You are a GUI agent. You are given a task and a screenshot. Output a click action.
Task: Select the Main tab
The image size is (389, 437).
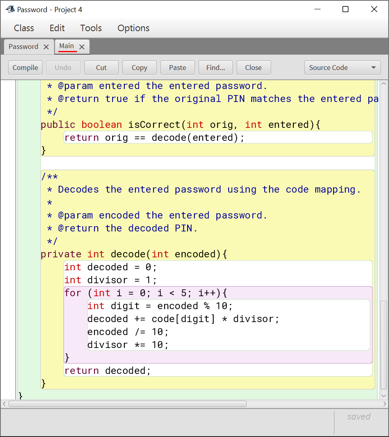point(66,46)
